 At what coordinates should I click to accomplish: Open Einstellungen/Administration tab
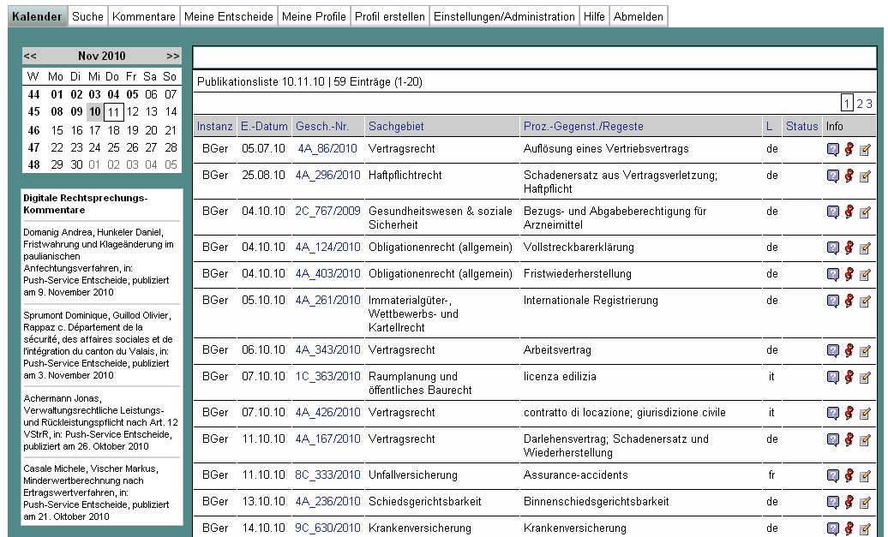(502, 16)
